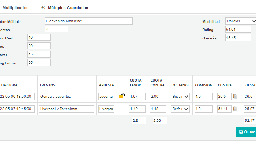
Task: Toggle the lock icon on Genua v Juventus row
Action: 122,96
